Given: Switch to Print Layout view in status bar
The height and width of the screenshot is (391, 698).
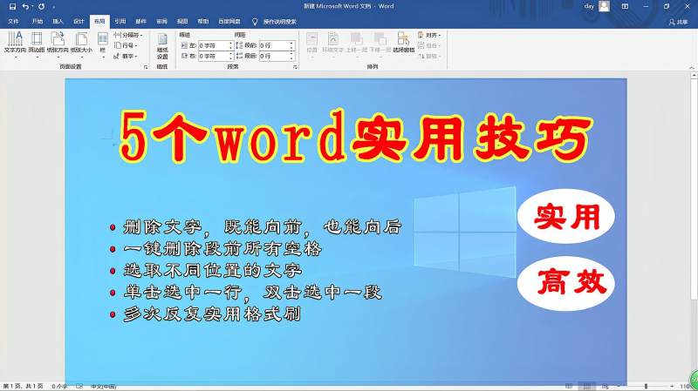Looking at the screenshot, I should [x=586, y=387].
